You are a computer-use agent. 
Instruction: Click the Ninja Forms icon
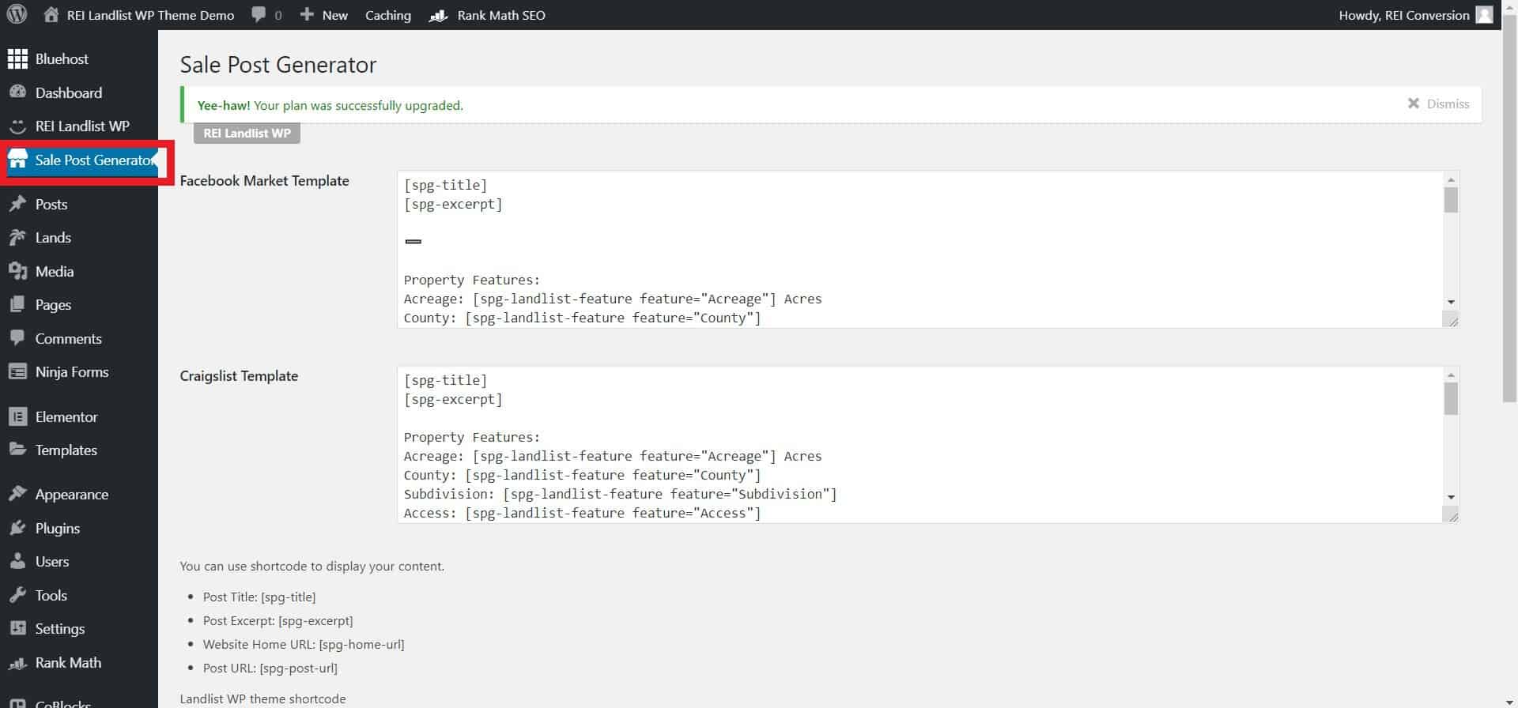pyautogui.click(x=17, y=372)
